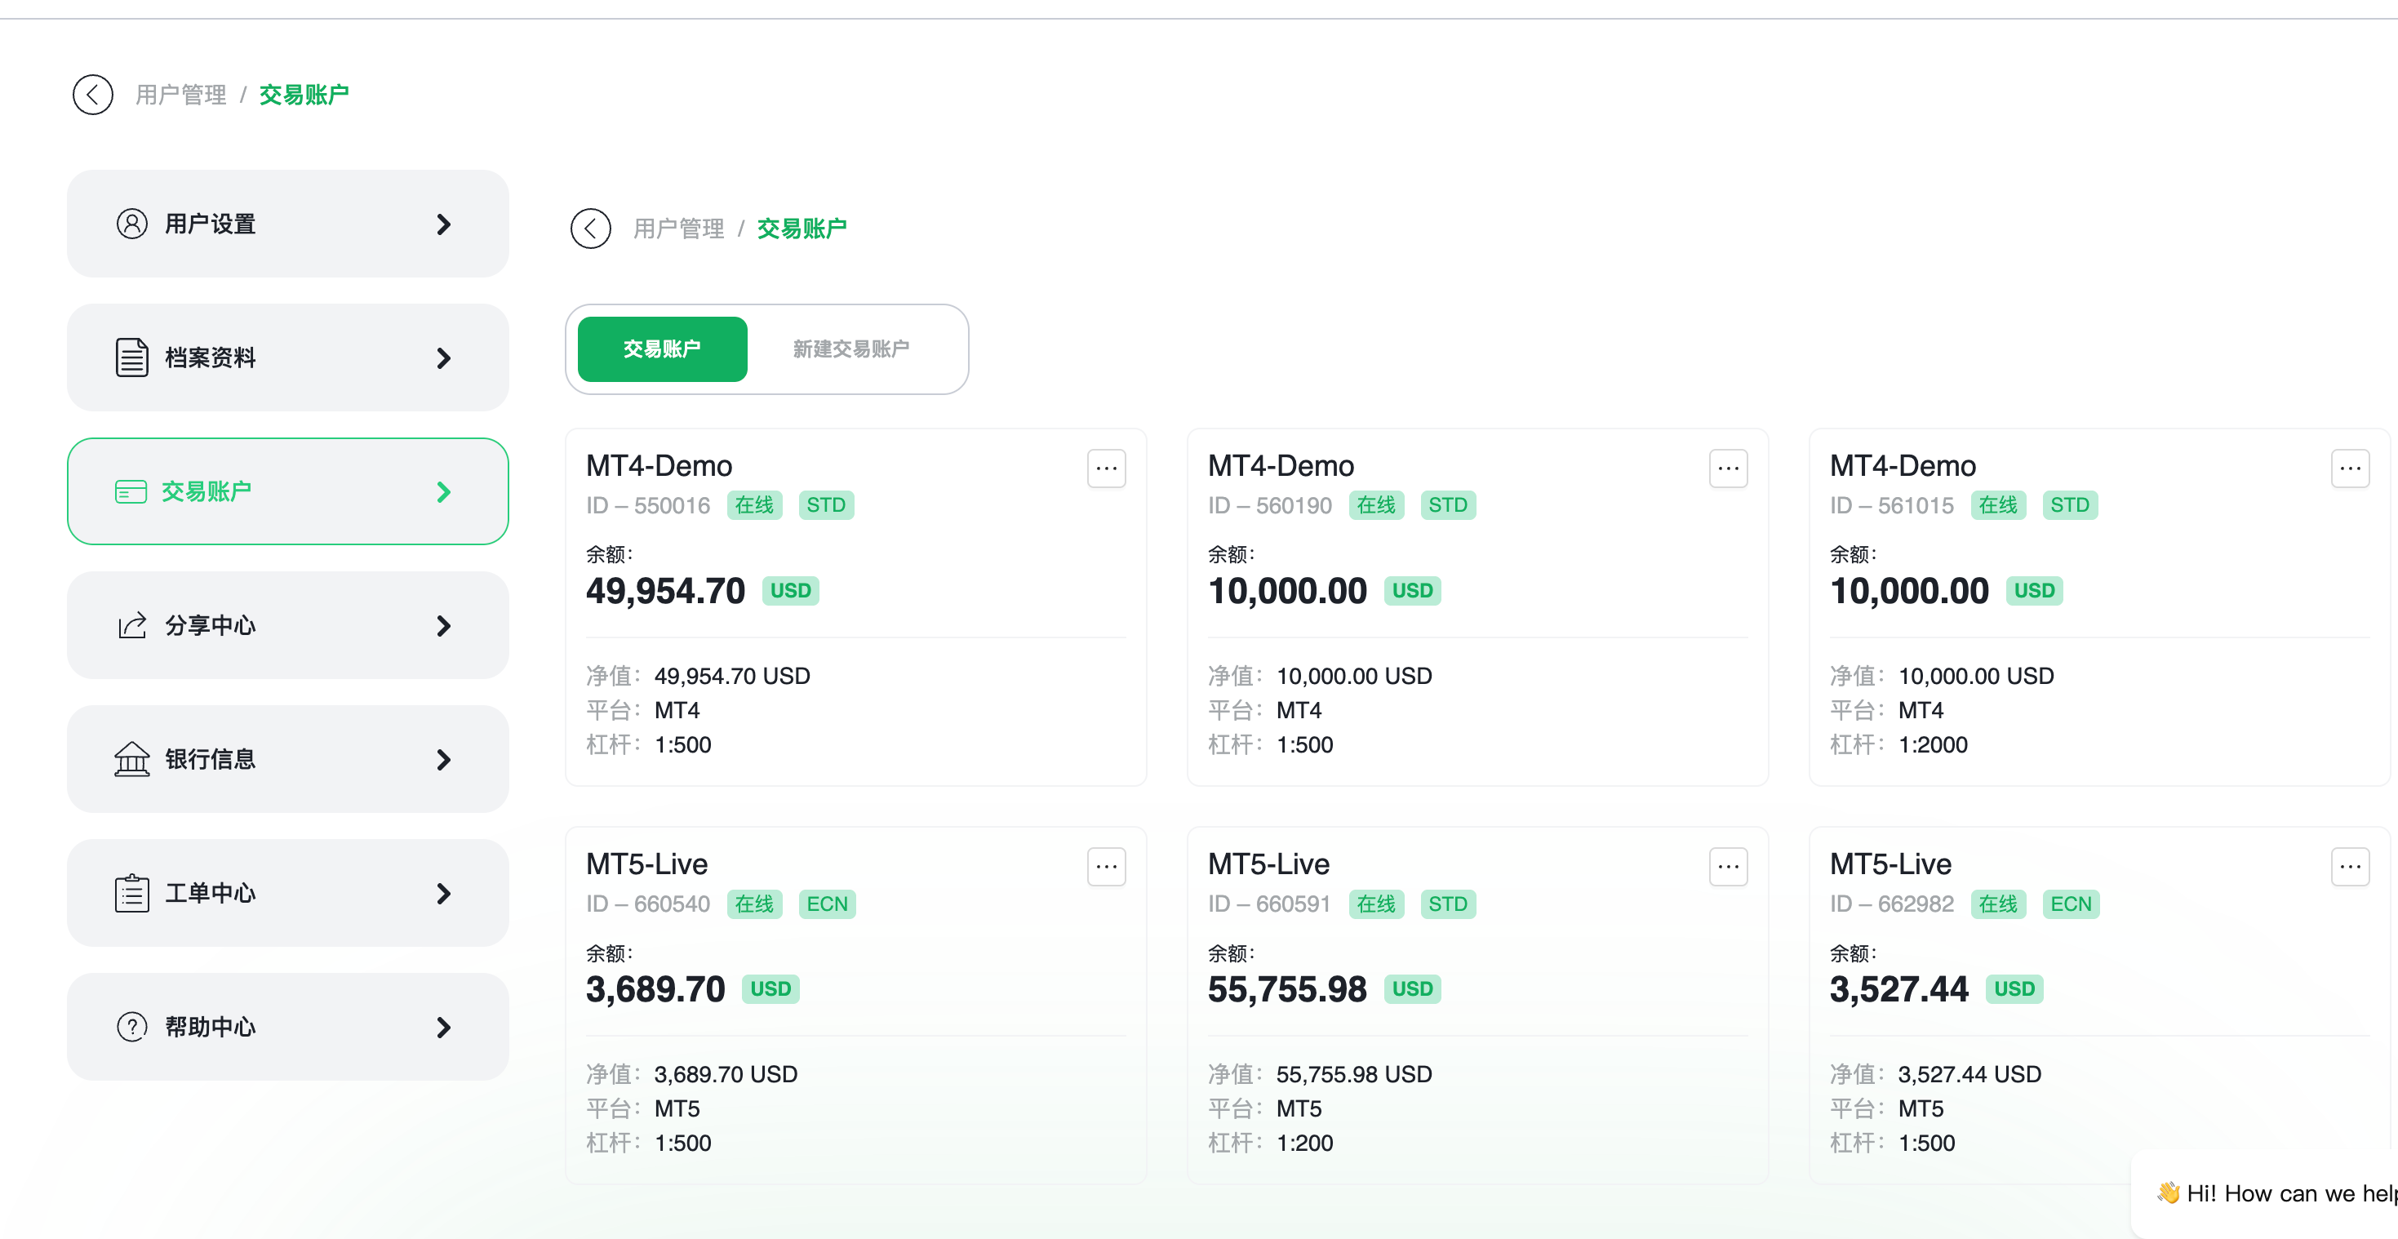Open more options for account 660540
Image resolution: width=2398 pixels, height=1239 pixels.
coord(1107,867)
